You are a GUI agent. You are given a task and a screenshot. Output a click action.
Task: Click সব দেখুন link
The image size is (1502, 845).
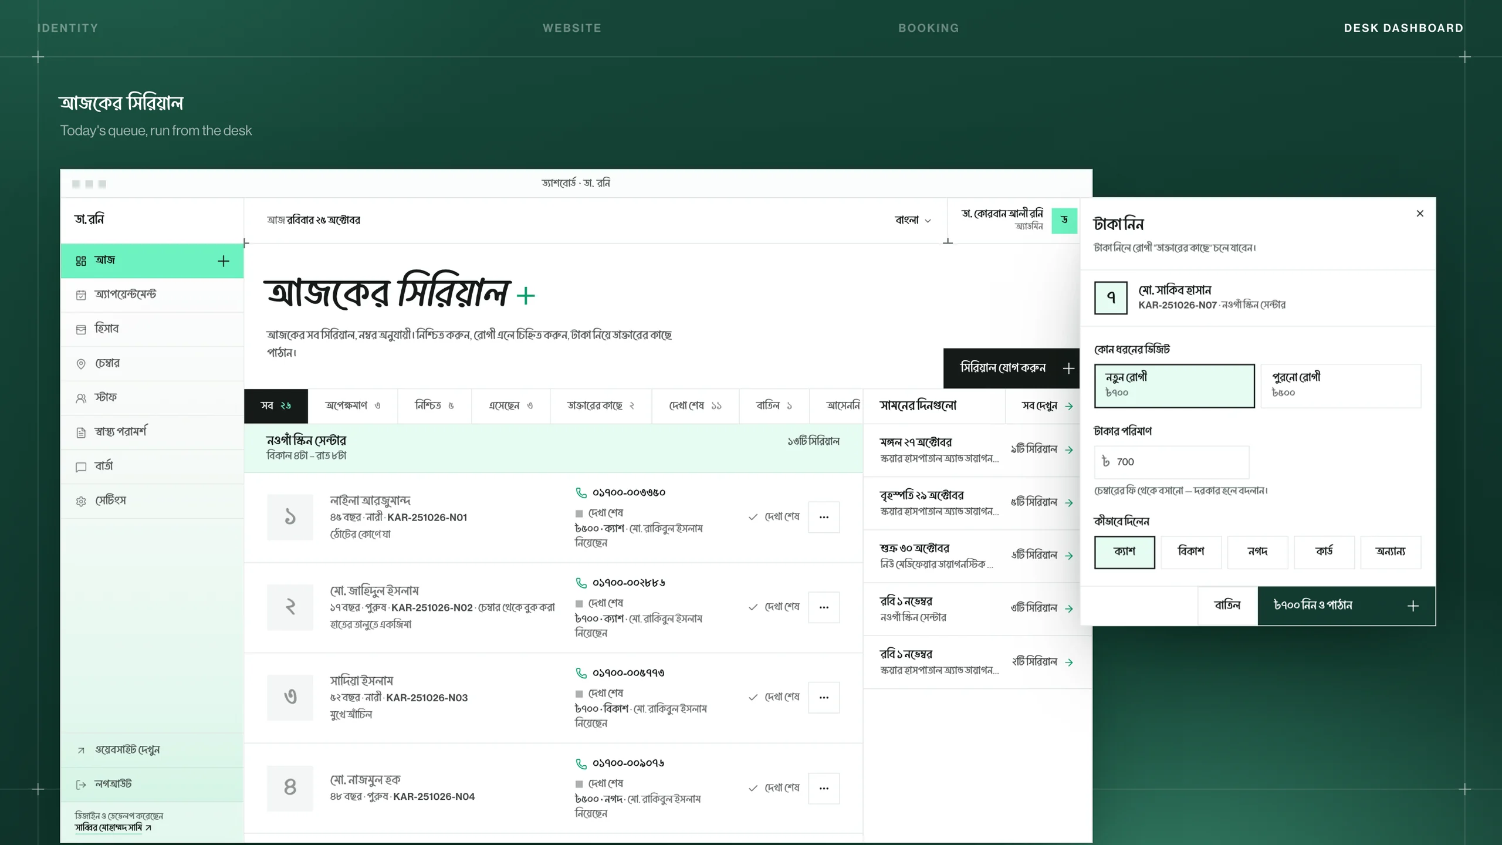coord(1047,405)
